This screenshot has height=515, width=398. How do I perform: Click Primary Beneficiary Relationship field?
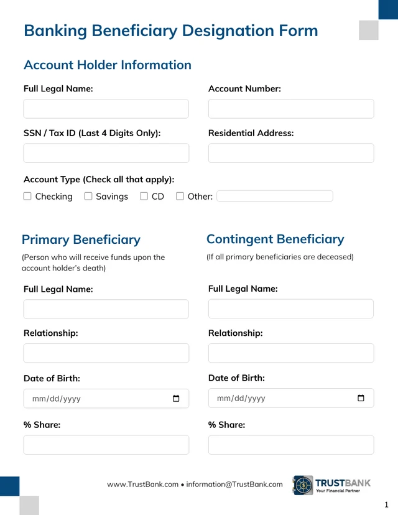tap(106, 353)
